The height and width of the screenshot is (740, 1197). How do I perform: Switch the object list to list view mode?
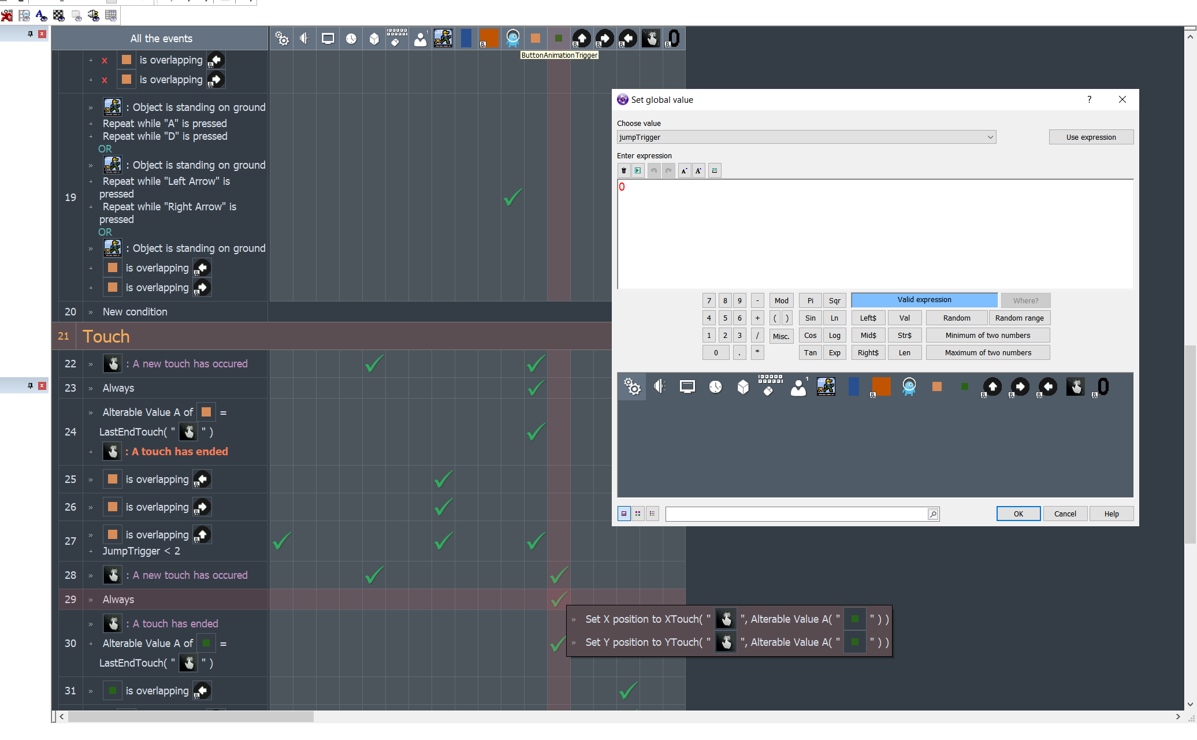pos(652,514)
